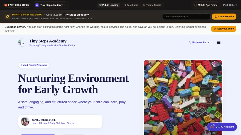Toggle the Mobile App Frame view
241x135 pixels.
[206, 5]
